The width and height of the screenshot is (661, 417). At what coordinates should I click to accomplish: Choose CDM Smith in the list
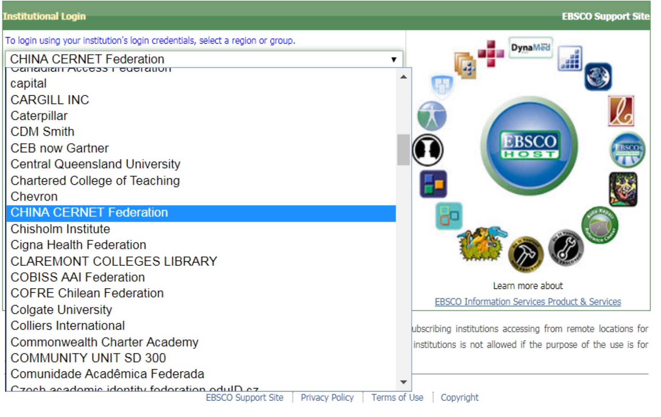click(x=201, y=132)
